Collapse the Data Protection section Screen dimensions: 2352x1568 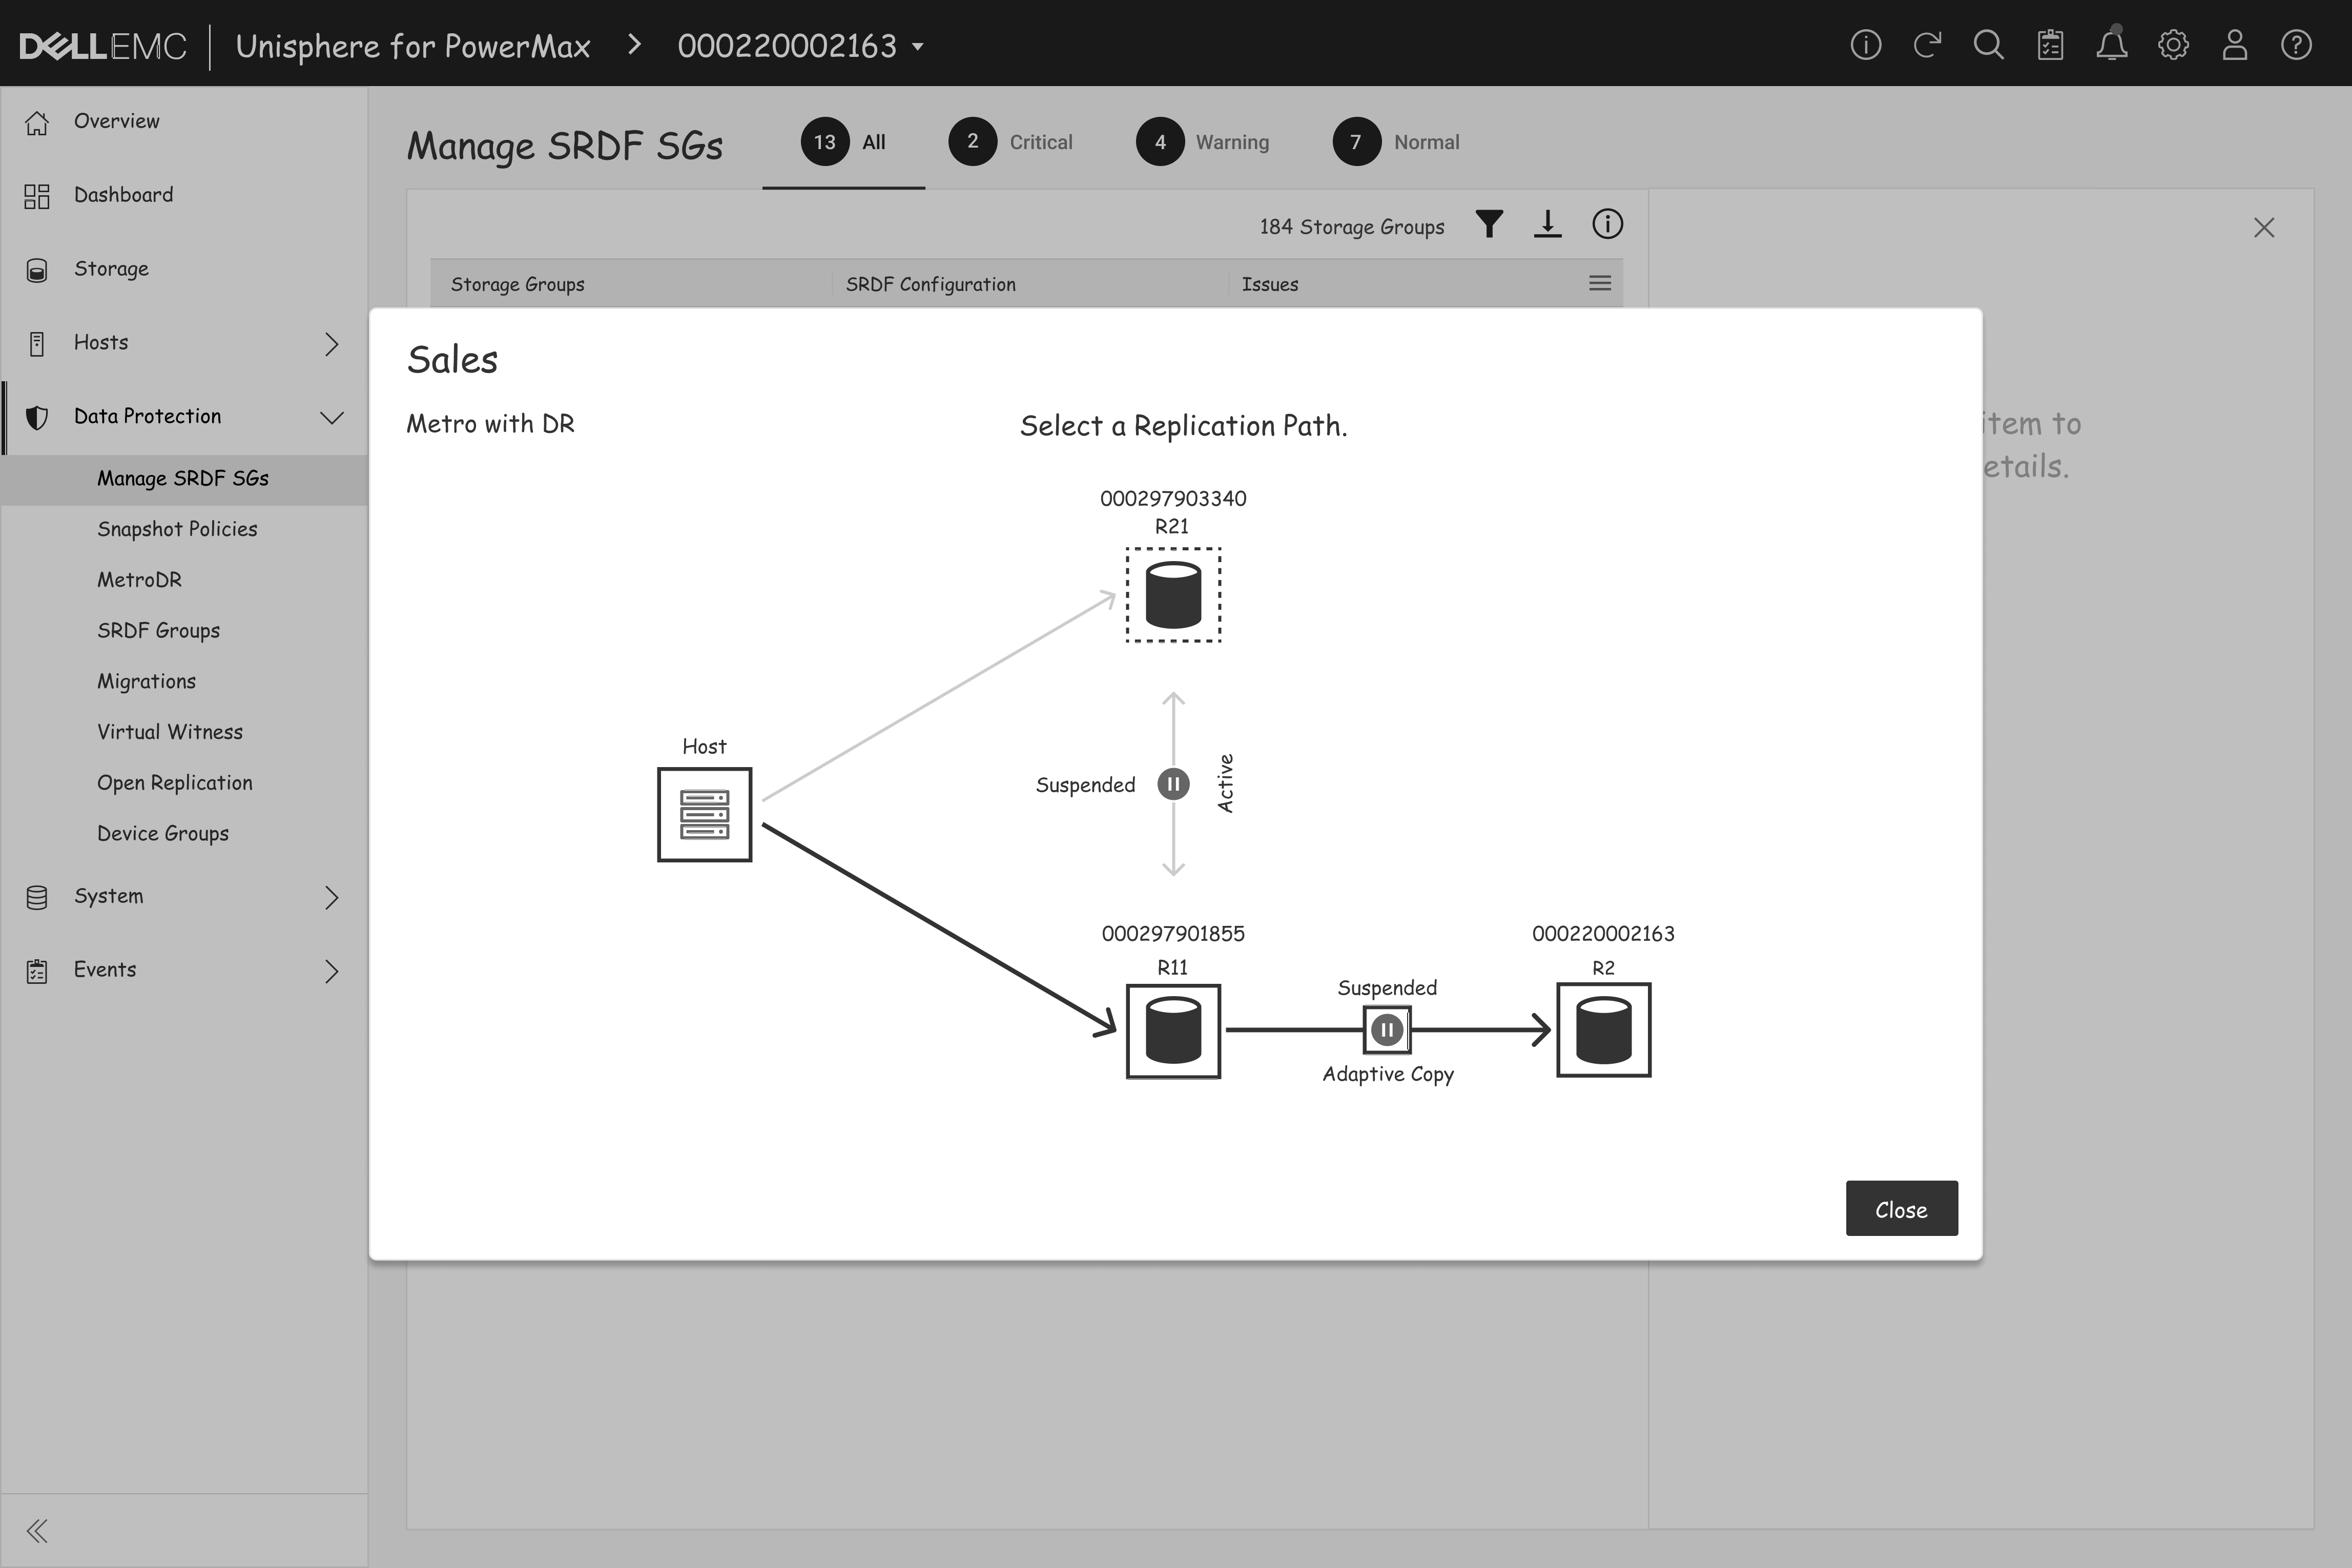pyautogui.click(x=331, y=417)
